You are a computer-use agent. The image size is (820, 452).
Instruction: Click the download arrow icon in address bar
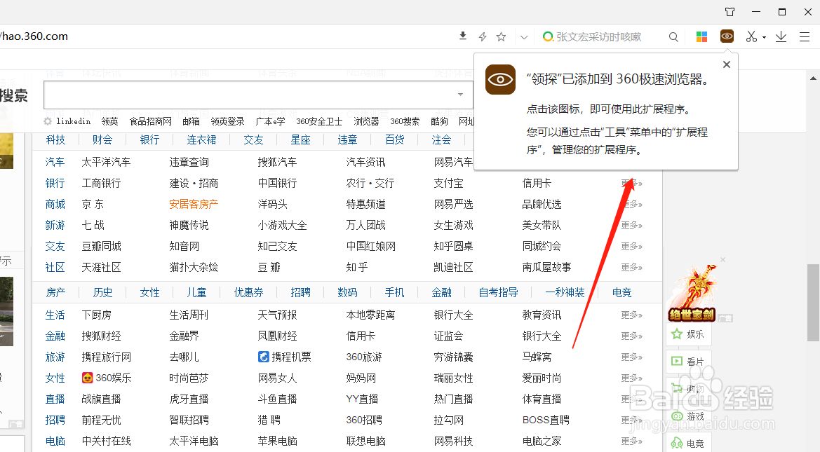tap(462, 36)
